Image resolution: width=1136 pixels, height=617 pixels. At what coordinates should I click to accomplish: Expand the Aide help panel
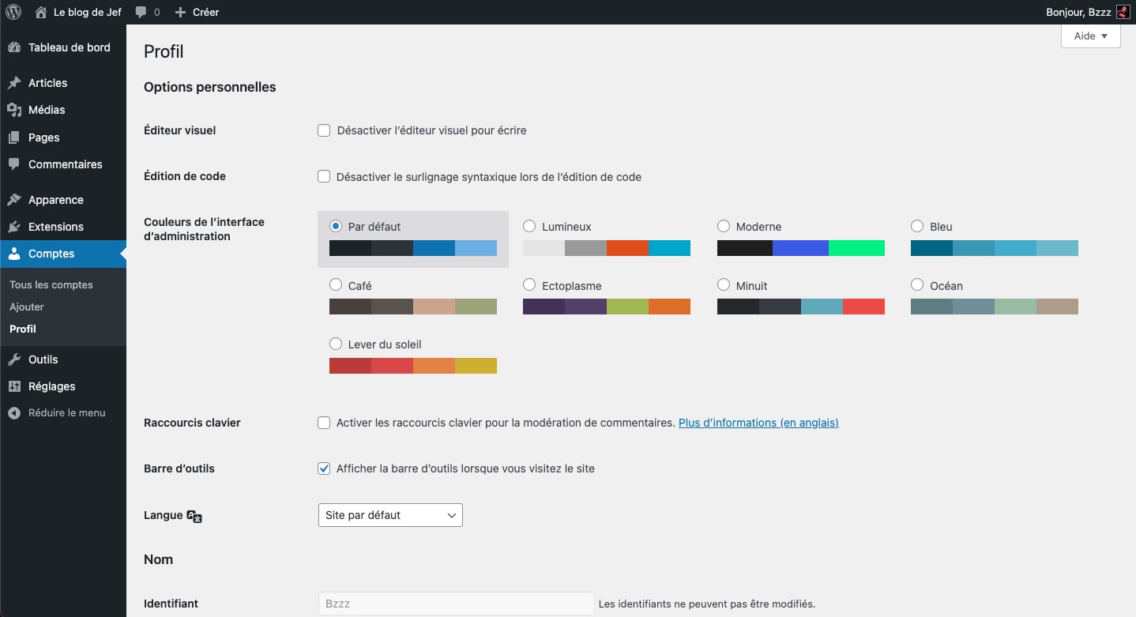coord(1090,36)
